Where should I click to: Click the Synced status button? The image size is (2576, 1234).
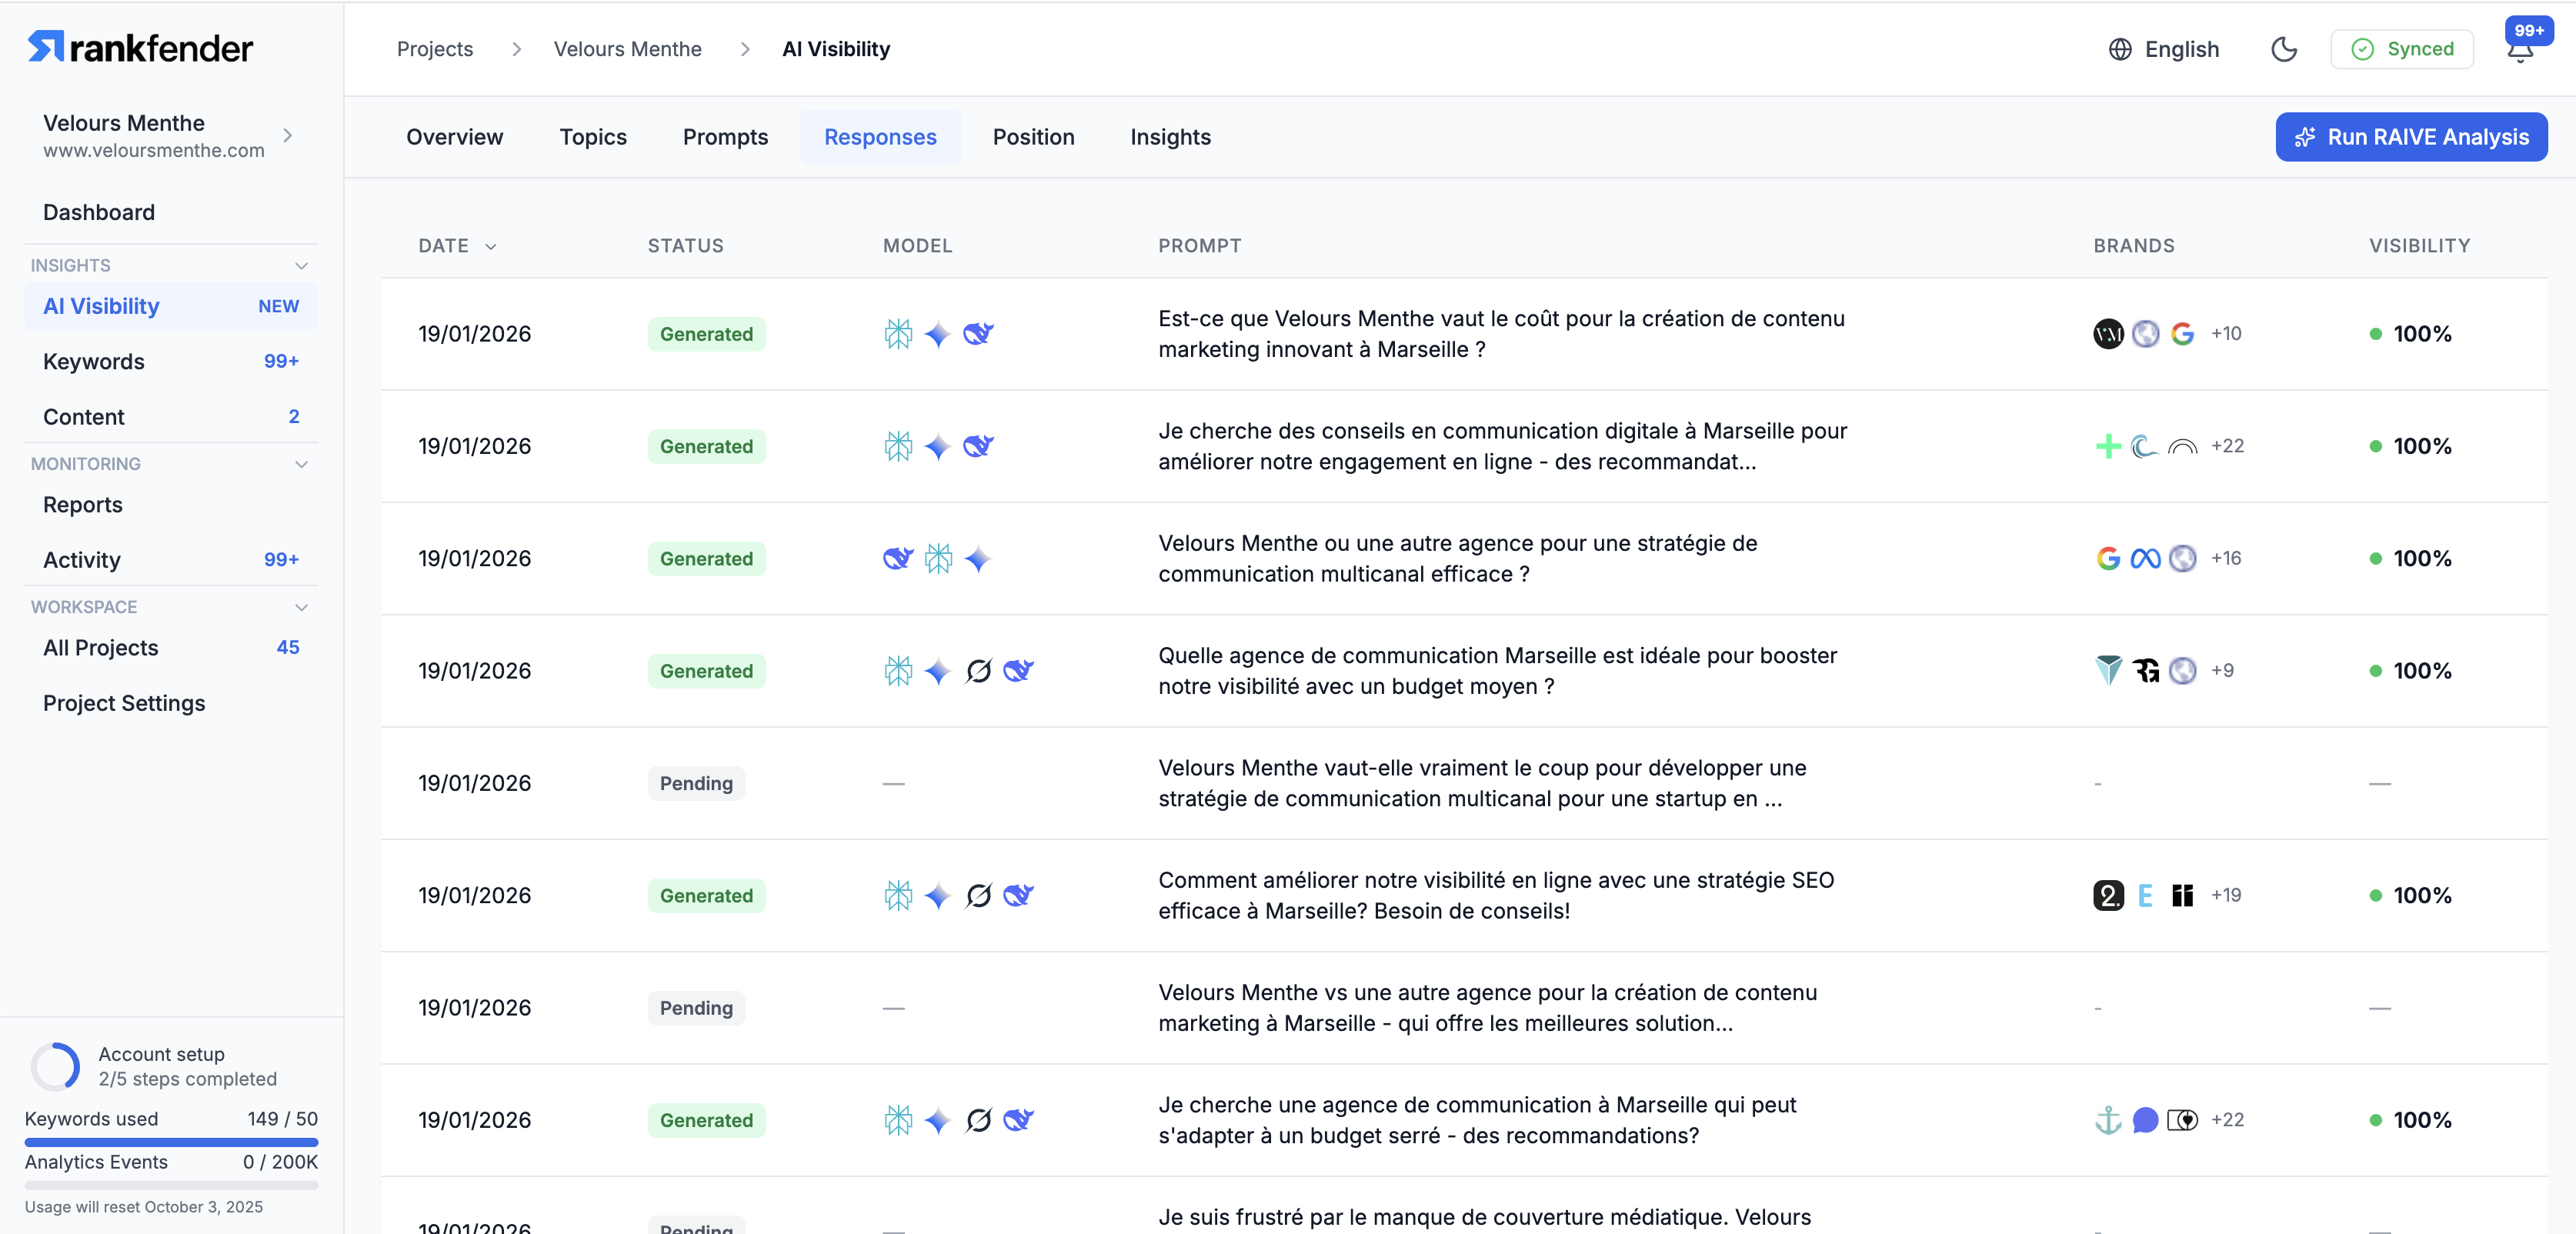2401,49
